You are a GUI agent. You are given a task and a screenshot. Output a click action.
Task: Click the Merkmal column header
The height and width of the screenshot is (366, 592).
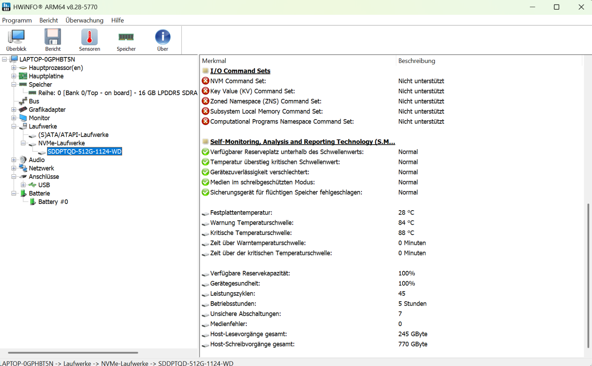(x=214, y=61)
